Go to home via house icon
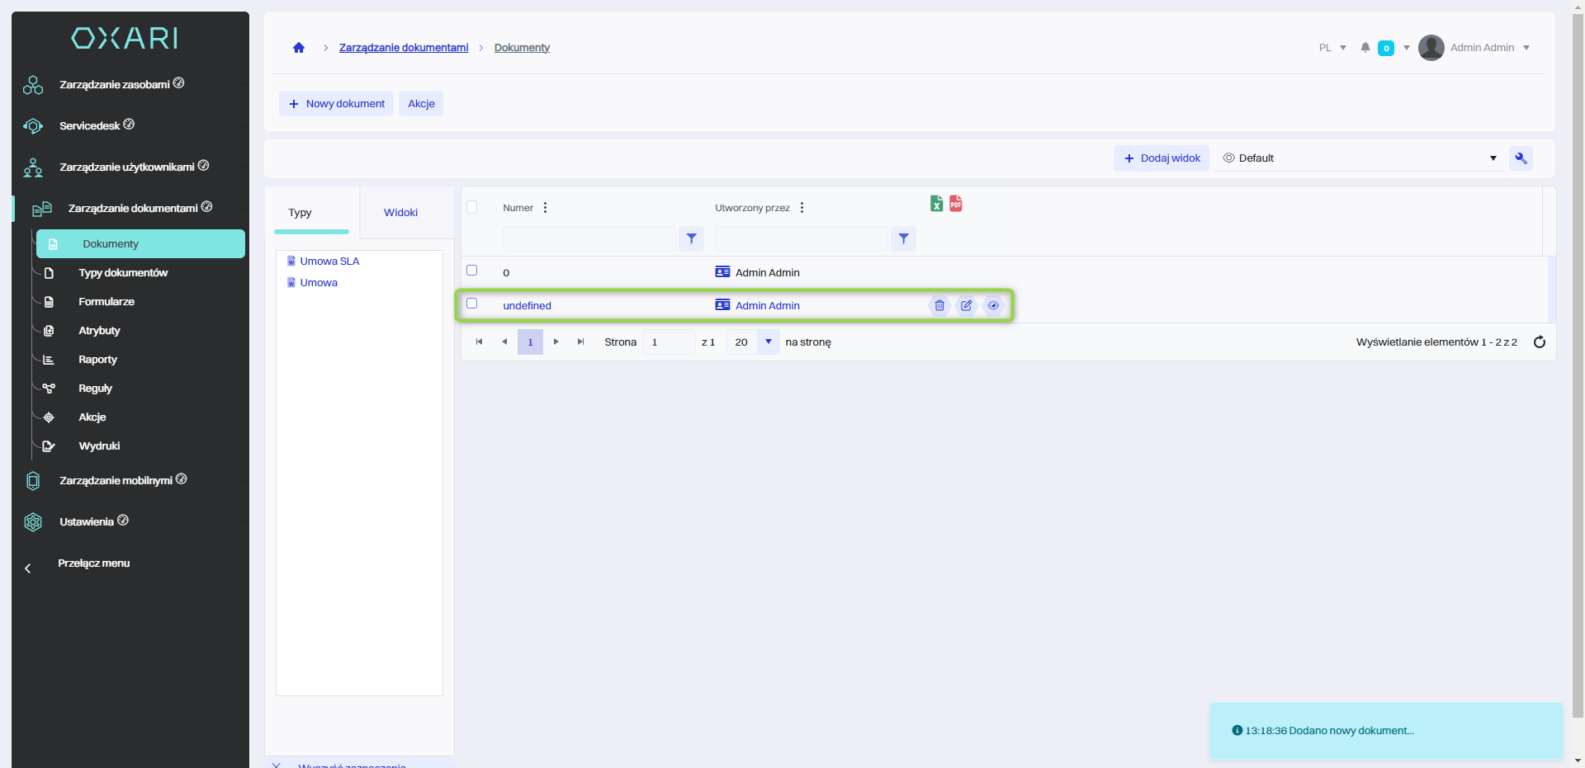This screenshot has width=1585, height=768. (299, 48)
